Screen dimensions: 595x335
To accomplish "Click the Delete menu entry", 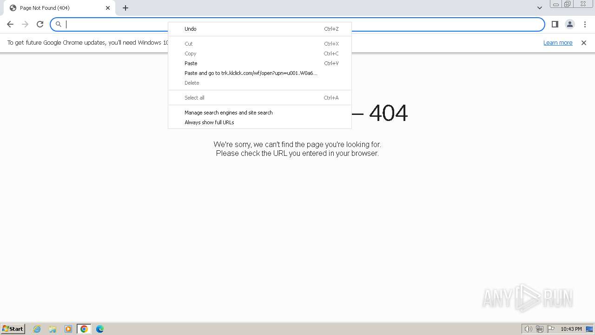I will tap(260, 83).
